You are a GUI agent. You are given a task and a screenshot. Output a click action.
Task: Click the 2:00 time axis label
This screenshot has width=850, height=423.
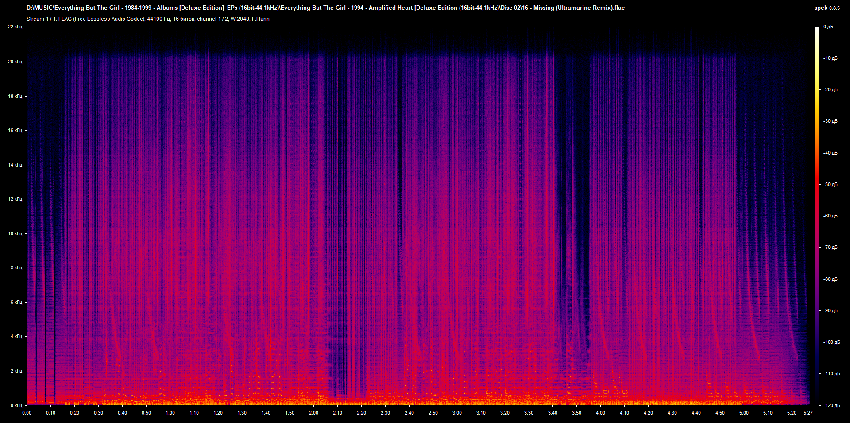pos(314,413)
